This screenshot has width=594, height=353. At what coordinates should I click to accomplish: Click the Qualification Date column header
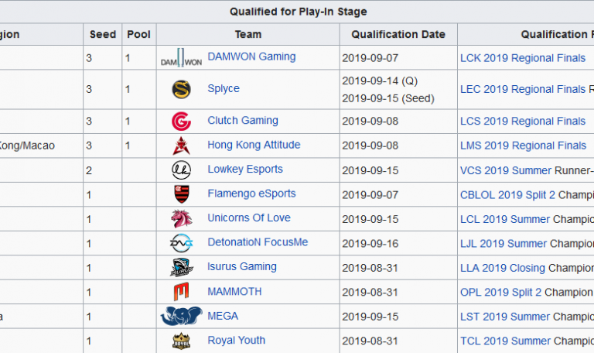[398, 34]
